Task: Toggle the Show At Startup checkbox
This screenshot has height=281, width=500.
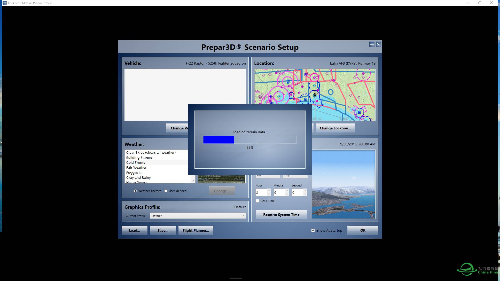Action: click(313, 230)
